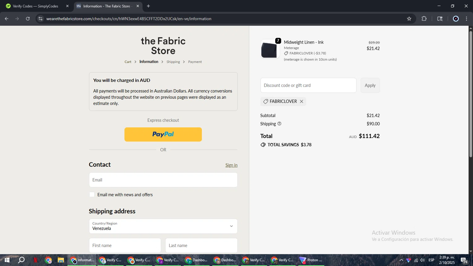Expand the Country/Region Venezuela dropdown
This screenshot has height=266, width=473.
[x=163, y=226]
